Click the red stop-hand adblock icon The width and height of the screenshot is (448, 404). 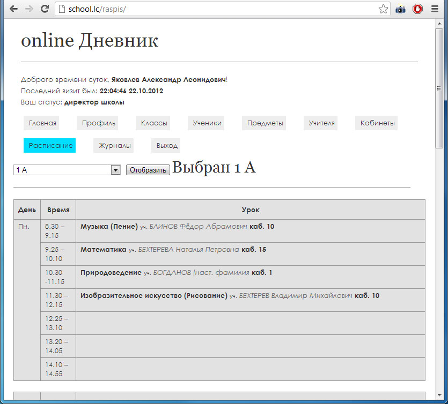click(x=417, y=9)
